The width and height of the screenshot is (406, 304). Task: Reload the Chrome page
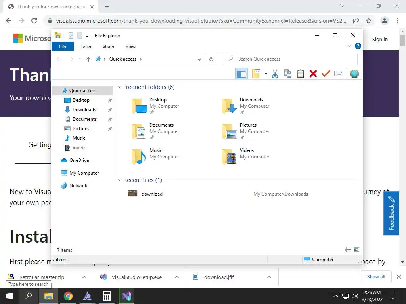coord(34,21)
